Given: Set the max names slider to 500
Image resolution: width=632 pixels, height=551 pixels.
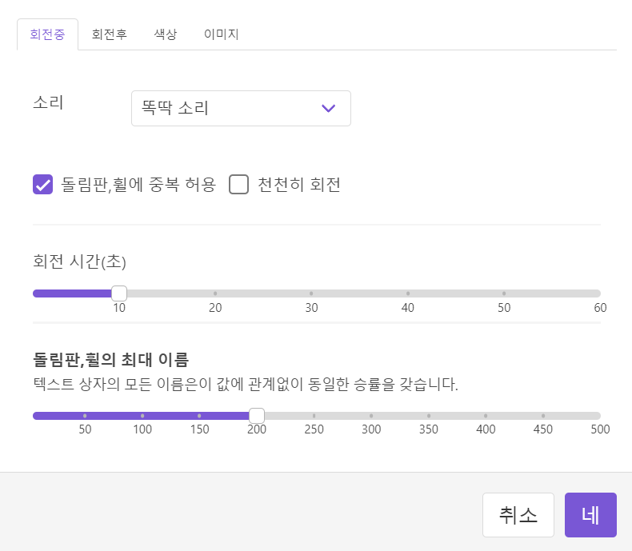Looking at the screenshot, I should pos(599,416).
